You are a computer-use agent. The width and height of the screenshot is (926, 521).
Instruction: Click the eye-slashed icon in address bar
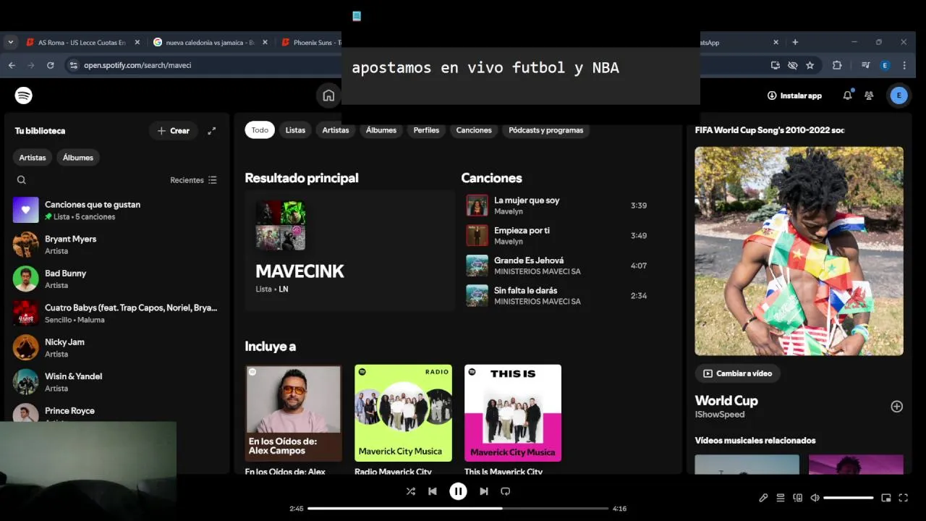[x=793, y=65]
